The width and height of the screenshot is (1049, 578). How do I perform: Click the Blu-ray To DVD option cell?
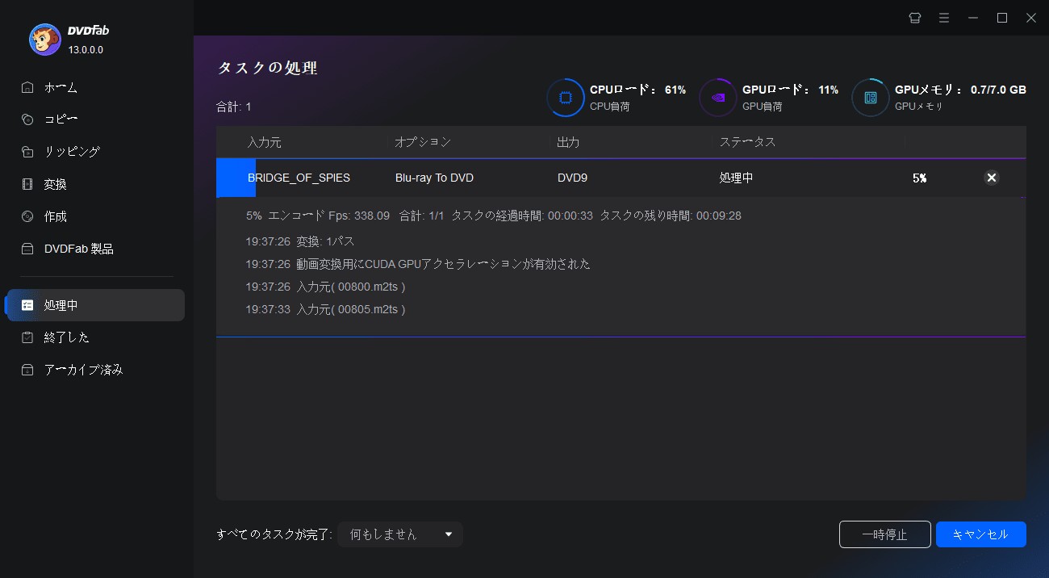click(x=434, y=178)
